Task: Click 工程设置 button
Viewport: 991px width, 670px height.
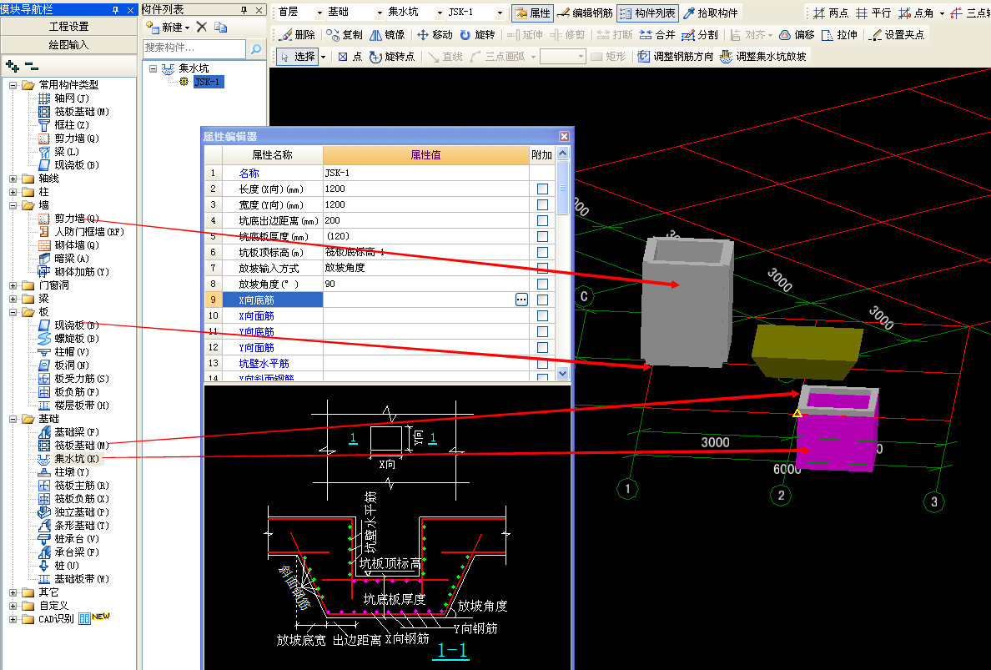Action: (x=69, y=27)
